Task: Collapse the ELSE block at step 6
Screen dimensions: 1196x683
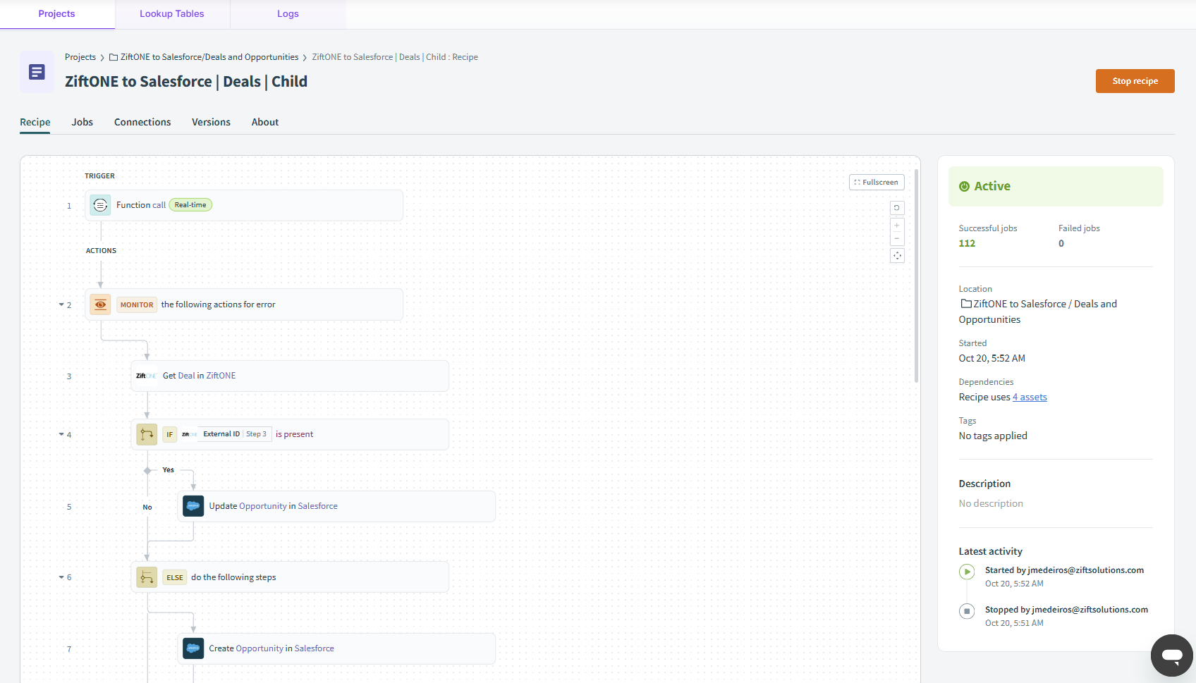Action: (61, 577)
